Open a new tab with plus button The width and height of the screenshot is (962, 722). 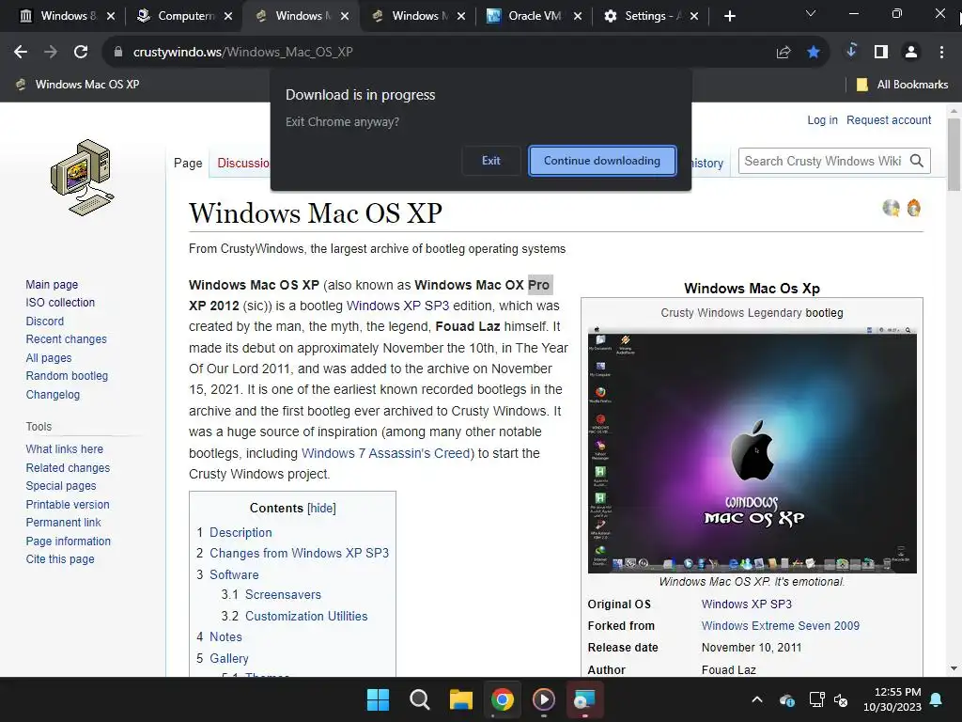729,16
